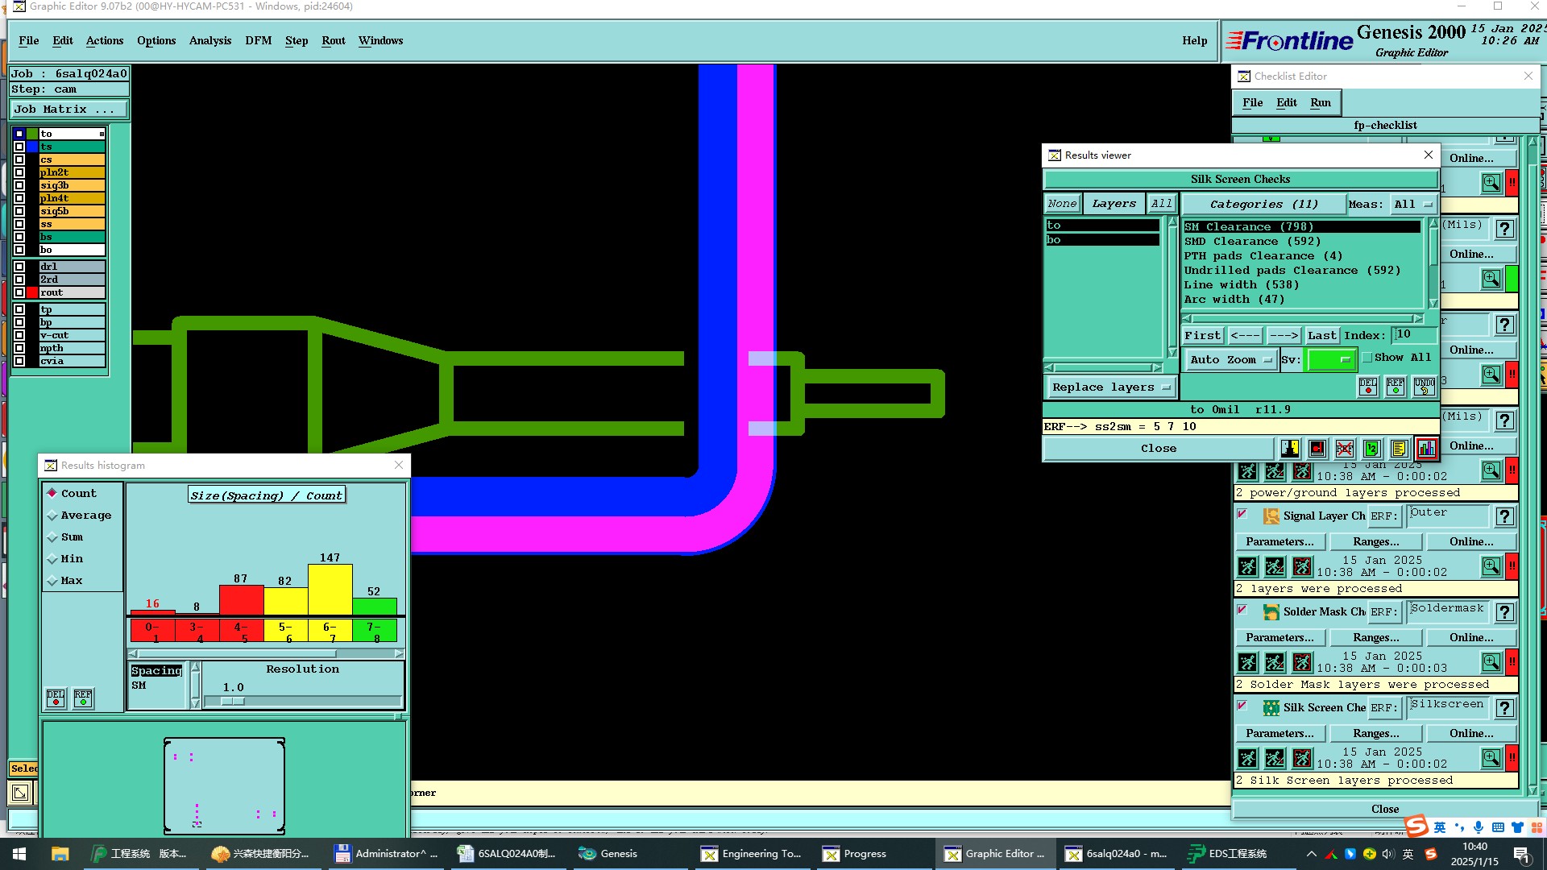Click the yellow notes report icon in Results viewer
The width and height of the screenshot is (1547, 870).
pos(1399,449)
